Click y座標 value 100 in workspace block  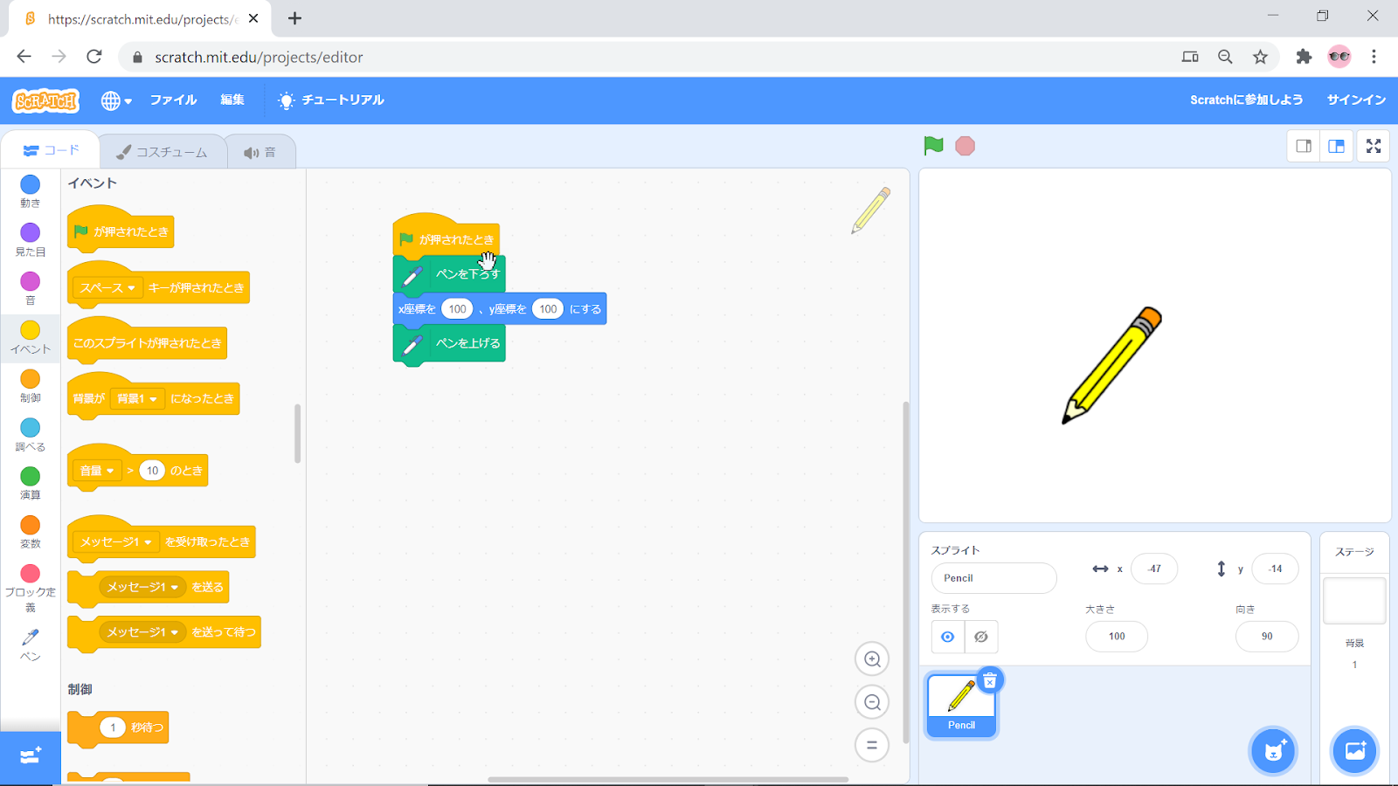coord(548,309)
